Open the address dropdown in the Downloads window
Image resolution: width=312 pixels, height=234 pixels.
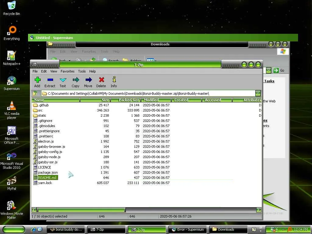(x=269, y=70)
